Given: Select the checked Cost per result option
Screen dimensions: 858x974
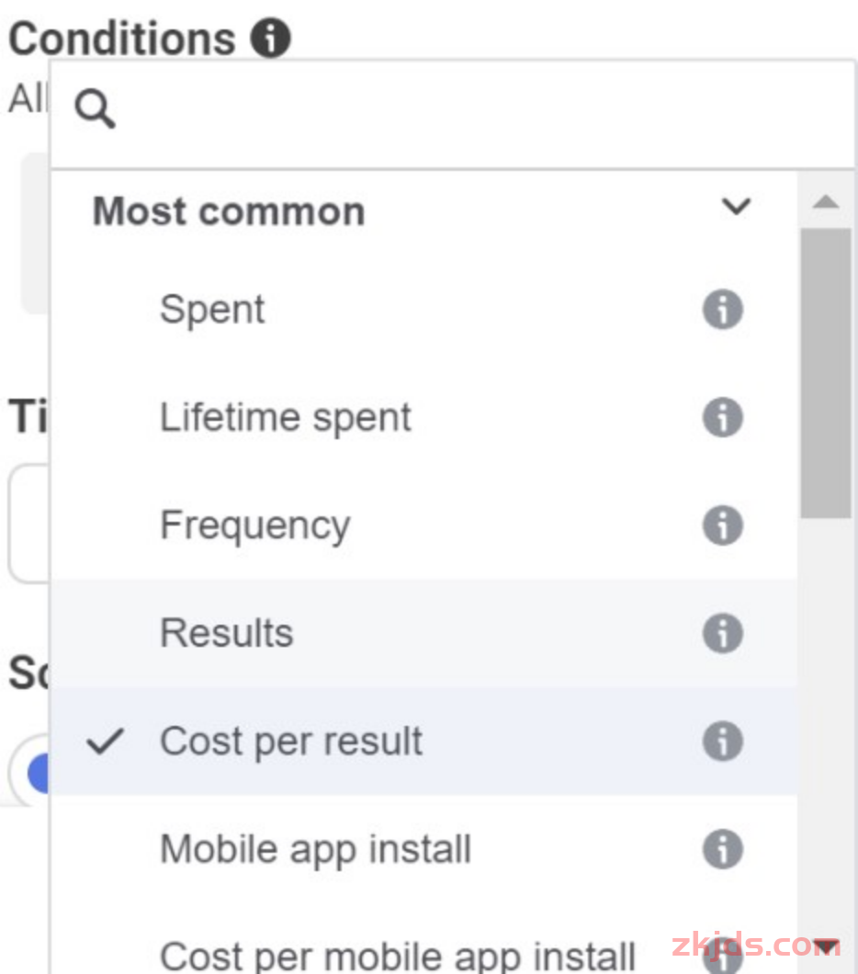Looking at the screenshot, I should [291, 742].
